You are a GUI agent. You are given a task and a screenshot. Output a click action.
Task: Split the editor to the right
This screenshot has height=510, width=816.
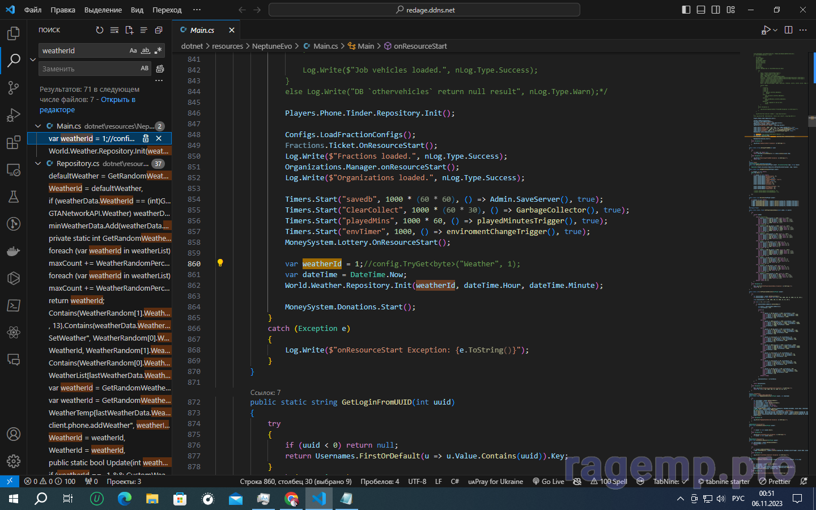click(x=788, y=30)
